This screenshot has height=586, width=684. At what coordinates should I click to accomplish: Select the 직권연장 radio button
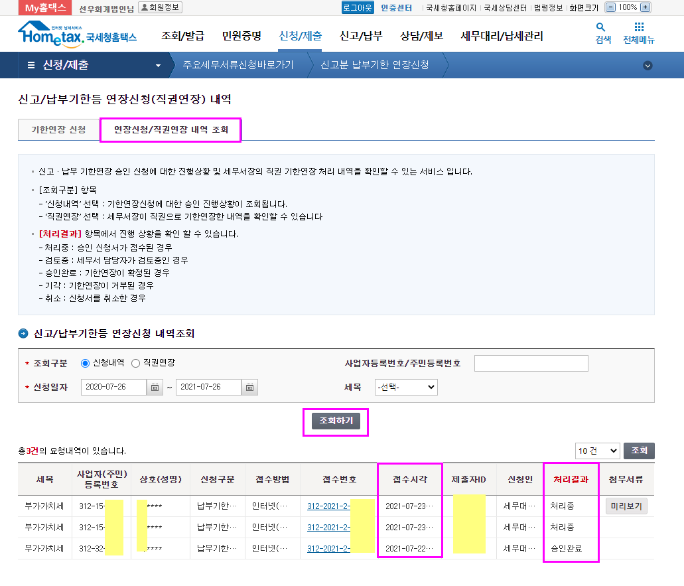tap(135, 363)
